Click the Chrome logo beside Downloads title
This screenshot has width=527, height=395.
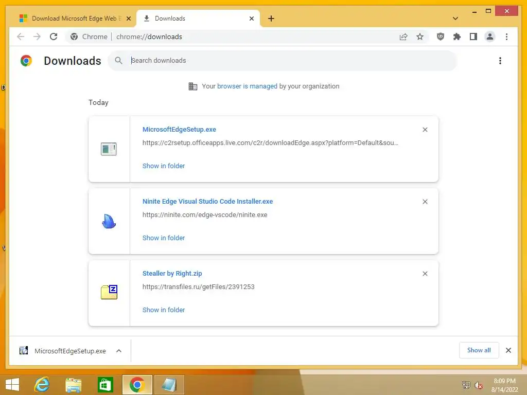[26, 61]
